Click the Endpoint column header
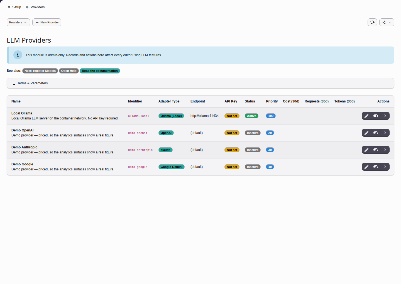The width and height of the screenshot is (401, 284). [x=198, y=101]
